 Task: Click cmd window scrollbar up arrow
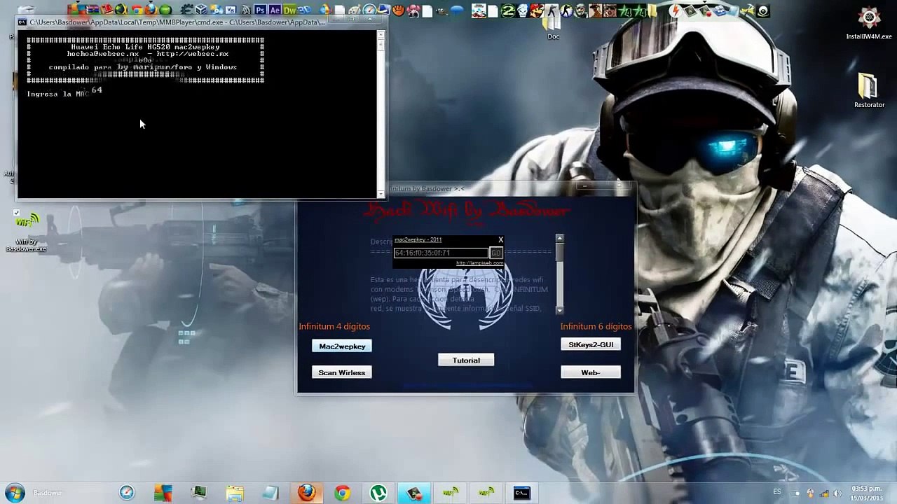click(x=381, y=35)
